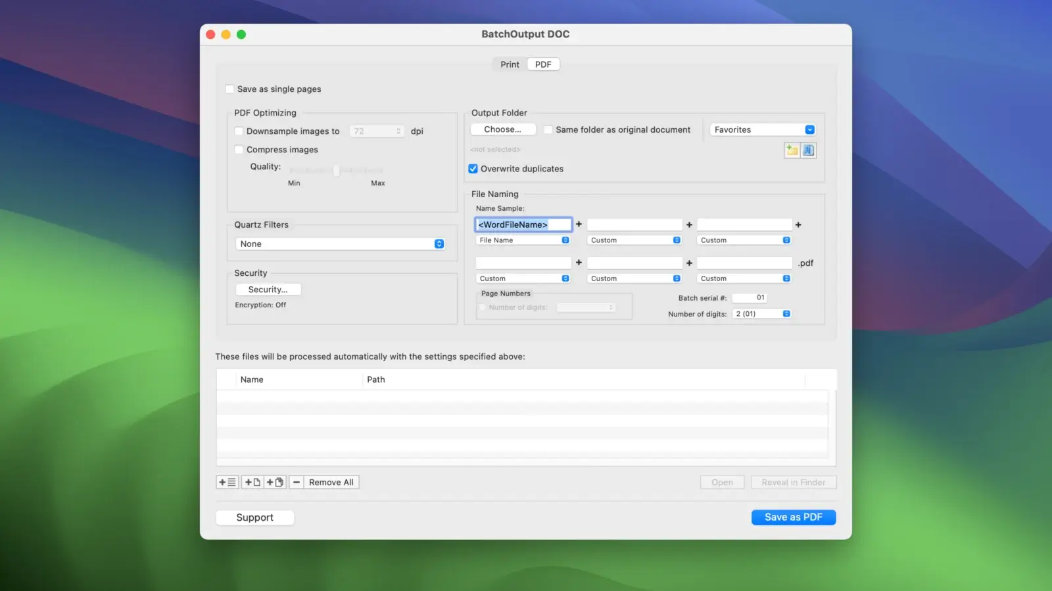The height and width of the screenshot is (591, 1052).
Task: Open the blue bookmark favorites icon
Action: pyautogui.click(x=809, y=150)
